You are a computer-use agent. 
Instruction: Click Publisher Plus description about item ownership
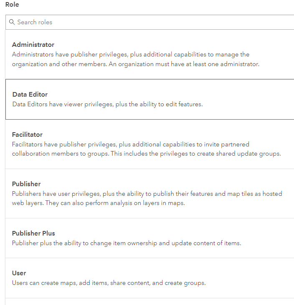[127, 243]
